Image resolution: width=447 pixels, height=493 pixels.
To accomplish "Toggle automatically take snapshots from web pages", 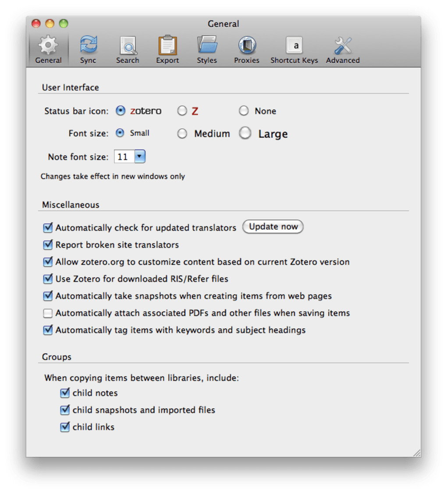I will coord(48,296).
